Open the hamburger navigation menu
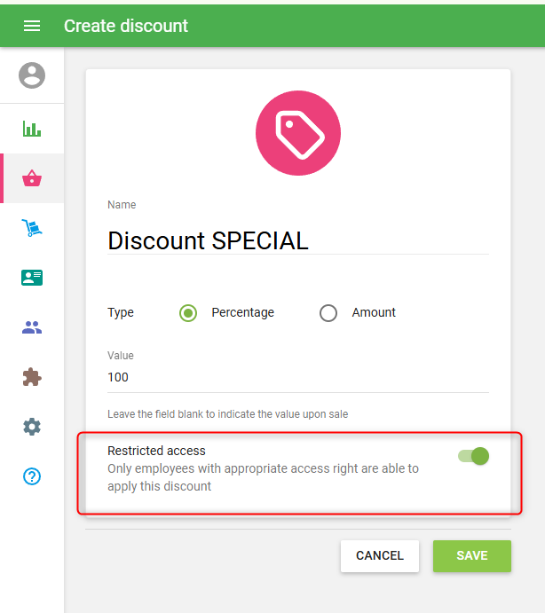This screenshot has width=545, height=613. (x=32, y=26)
